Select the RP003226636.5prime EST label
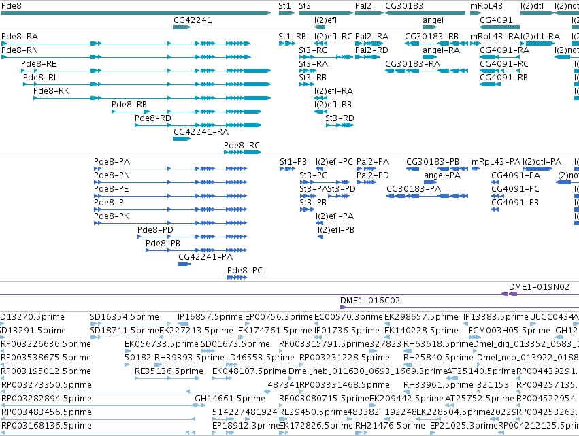The image size is (579, 436). click(x=46, y=344)
